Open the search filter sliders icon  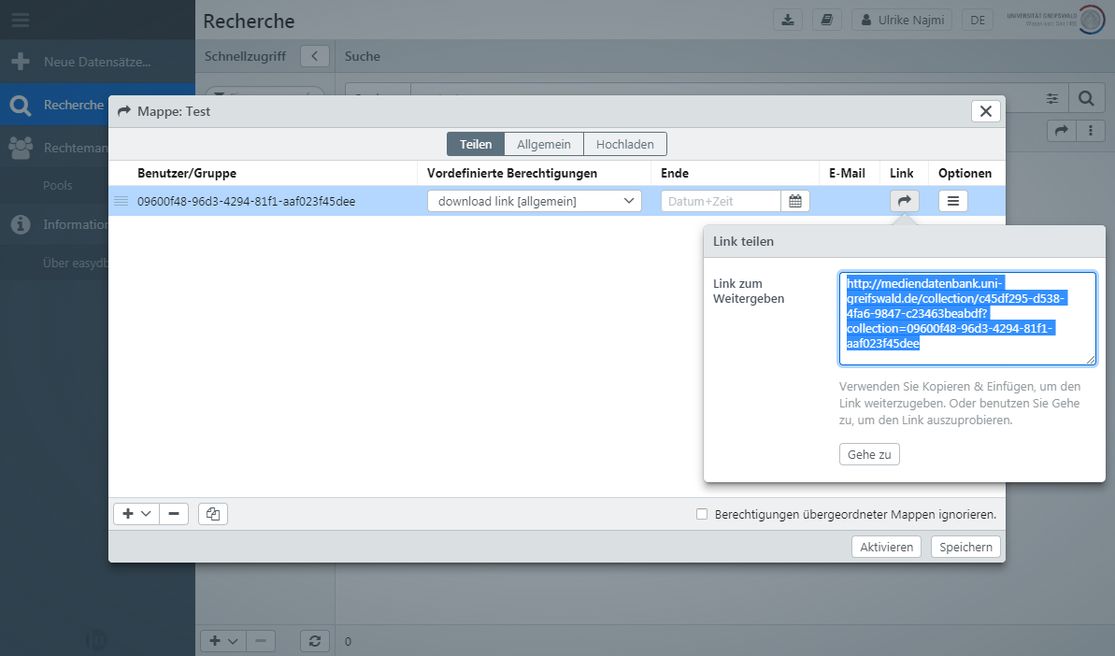click(x=1052, y=98)
